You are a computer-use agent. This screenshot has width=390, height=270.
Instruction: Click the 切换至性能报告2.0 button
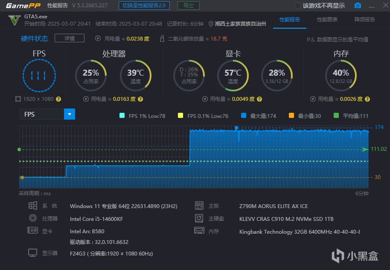coord(144,6)
